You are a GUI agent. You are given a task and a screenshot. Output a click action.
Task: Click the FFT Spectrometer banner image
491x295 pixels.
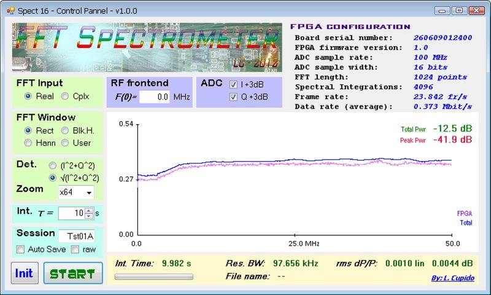[147, 47]
